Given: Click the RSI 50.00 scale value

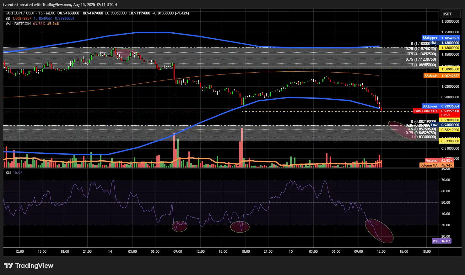Looking at the screenshot, I should coord(446,203).
